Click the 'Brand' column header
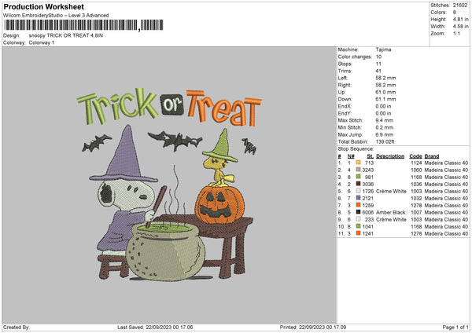This screenshot has height=333, width=472. [x=432, y=156]
